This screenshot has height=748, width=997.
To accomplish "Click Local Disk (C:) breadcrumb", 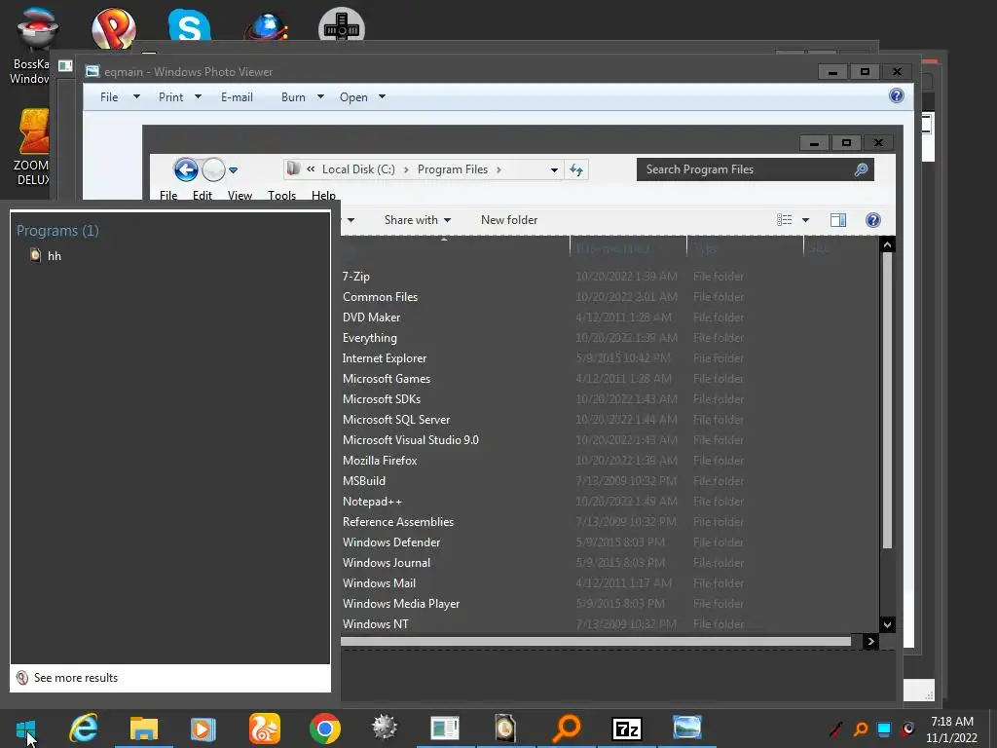I will 358,169.
